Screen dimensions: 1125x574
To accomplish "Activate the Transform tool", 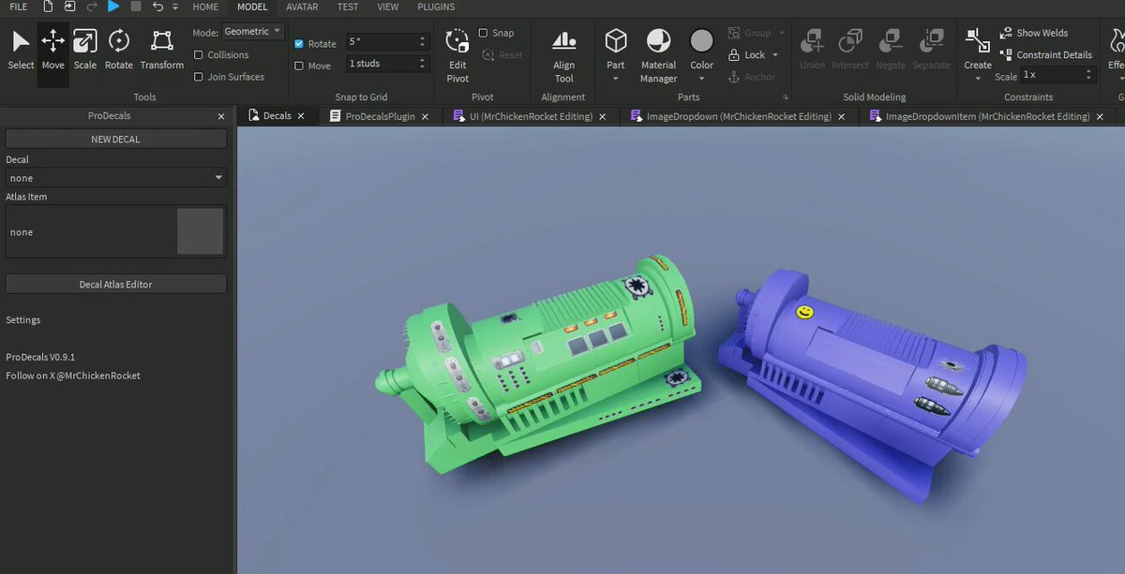I will tap(162, 51).
